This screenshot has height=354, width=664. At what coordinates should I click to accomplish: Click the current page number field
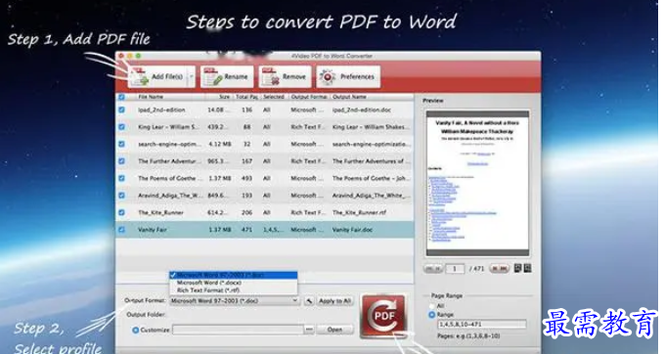(455, 269)
